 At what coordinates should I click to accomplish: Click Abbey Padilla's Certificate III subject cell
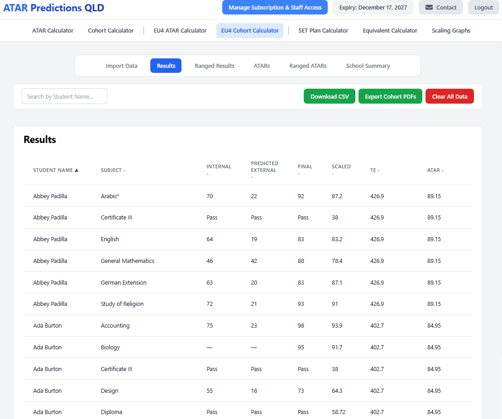[x=116, y=217]
